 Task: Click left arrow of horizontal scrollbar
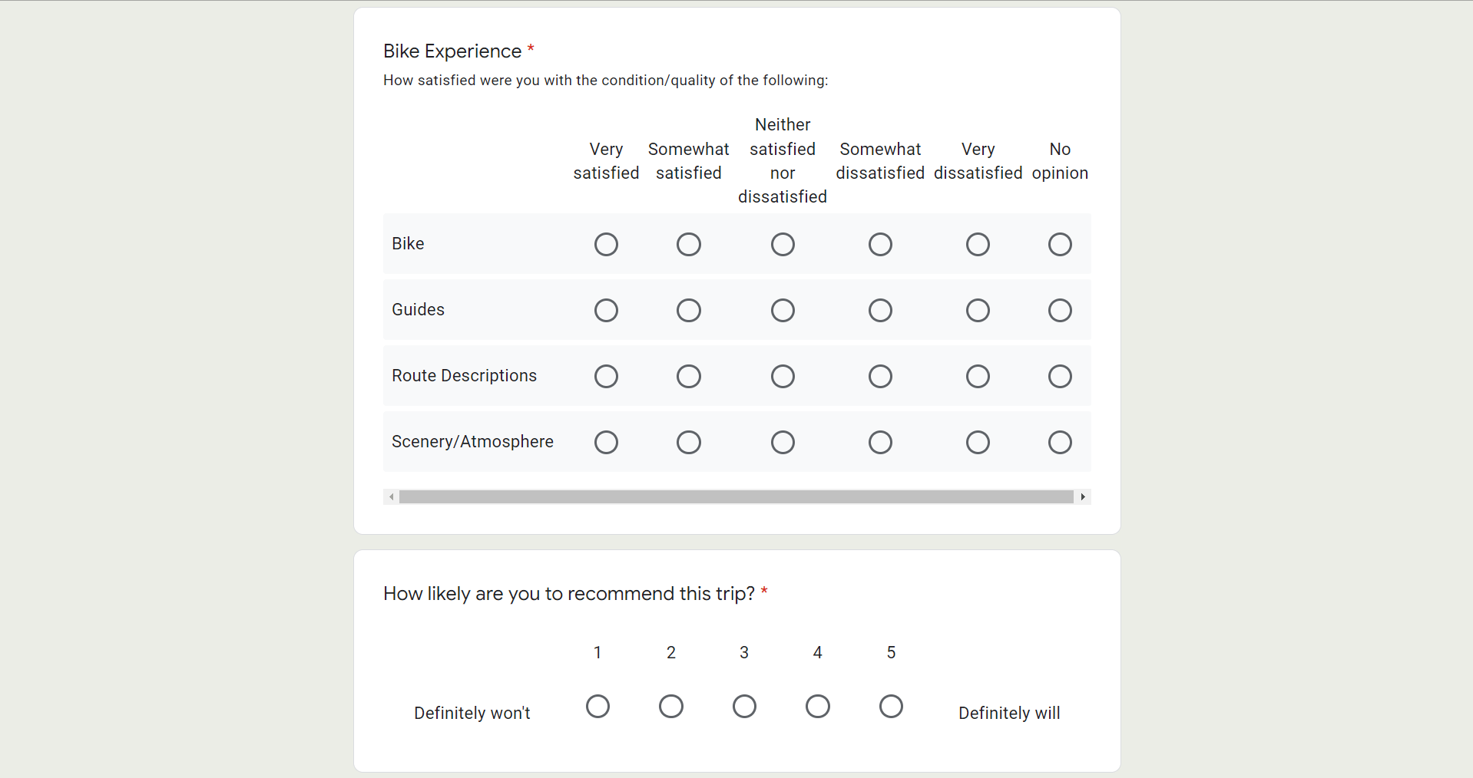click(392, 497)
